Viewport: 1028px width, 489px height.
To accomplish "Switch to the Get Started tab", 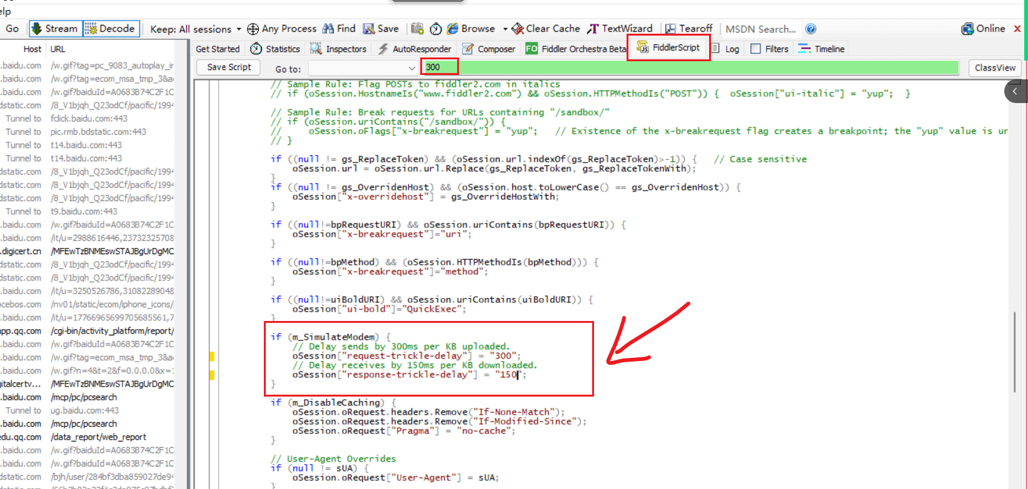I will point(217,49).
